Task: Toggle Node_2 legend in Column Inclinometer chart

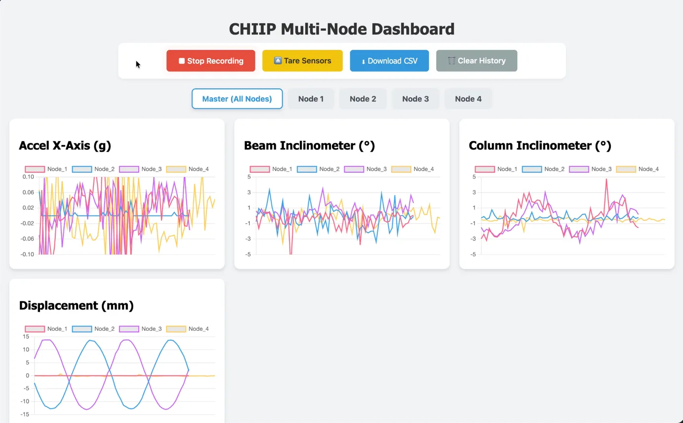Action: pos(543,169)
